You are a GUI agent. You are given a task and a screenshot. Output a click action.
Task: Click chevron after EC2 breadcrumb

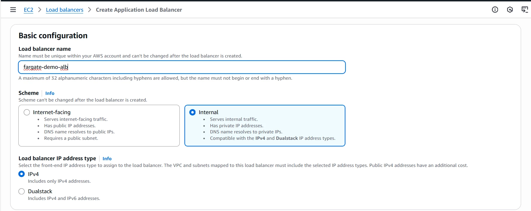40,10
